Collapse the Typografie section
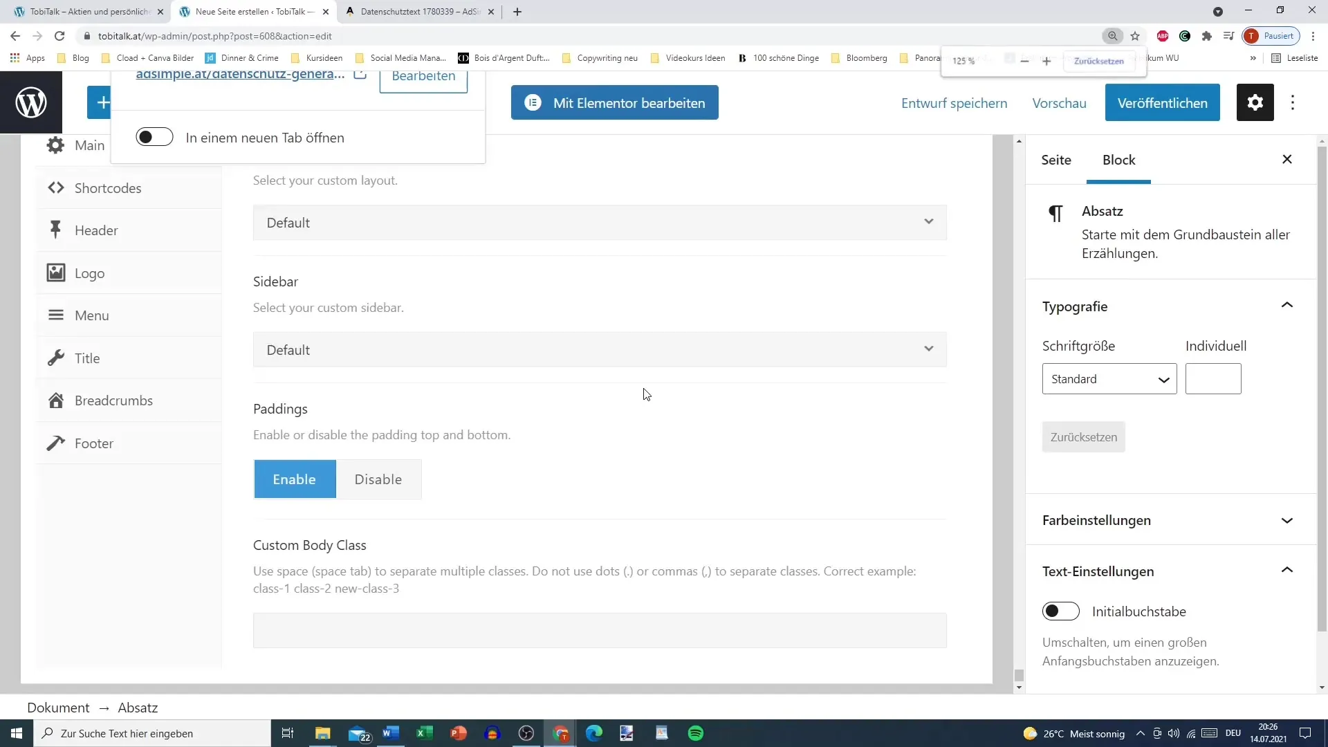This screenshot has width=1328, height=747. 1287,306
